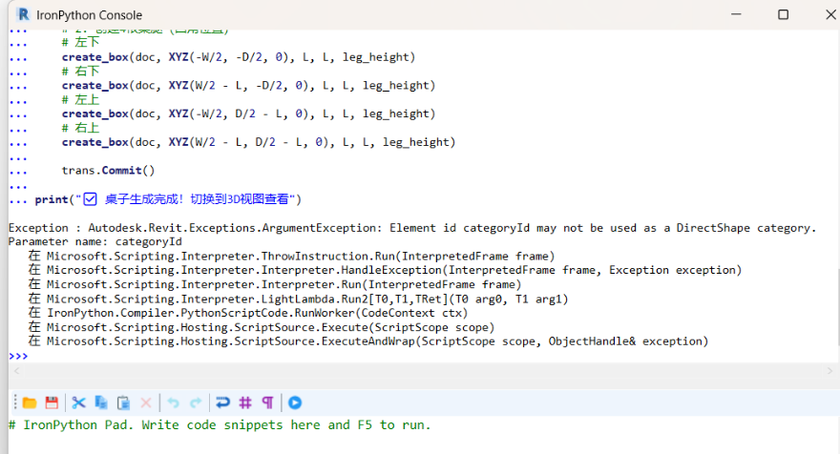Run the script with play button
This screenshot has height=454, width=840.
click(295, 402)
